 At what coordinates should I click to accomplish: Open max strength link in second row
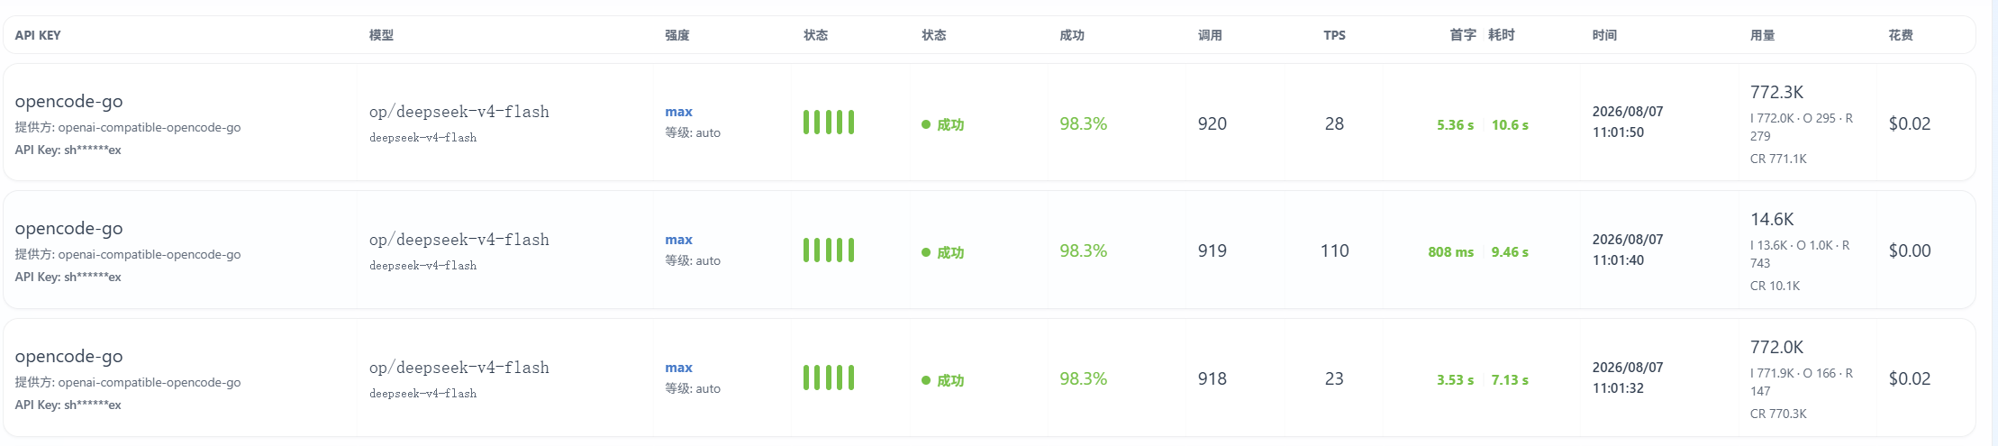click(x=678, y=240)
